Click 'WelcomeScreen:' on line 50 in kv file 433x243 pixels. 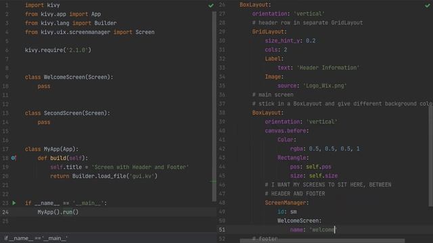tap(300, 221)
